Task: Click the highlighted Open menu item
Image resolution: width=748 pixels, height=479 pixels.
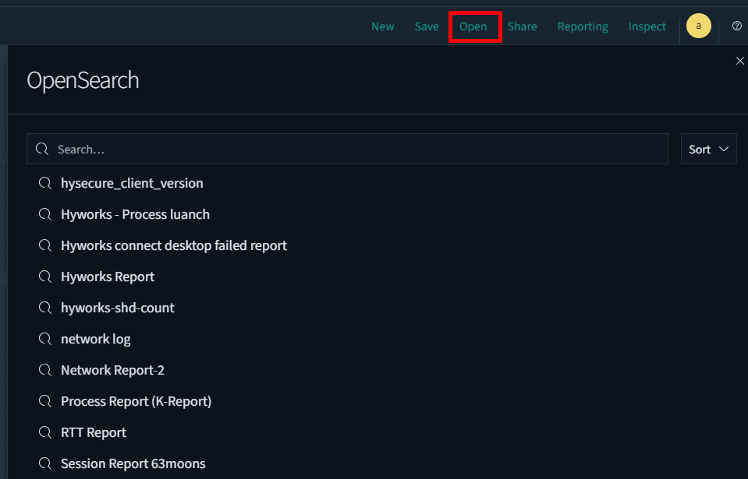Action: coord(473,26)
